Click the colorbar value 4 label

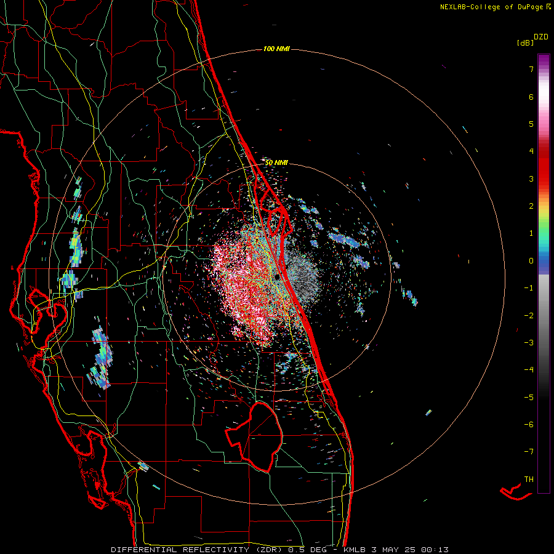tap(531, 151)
